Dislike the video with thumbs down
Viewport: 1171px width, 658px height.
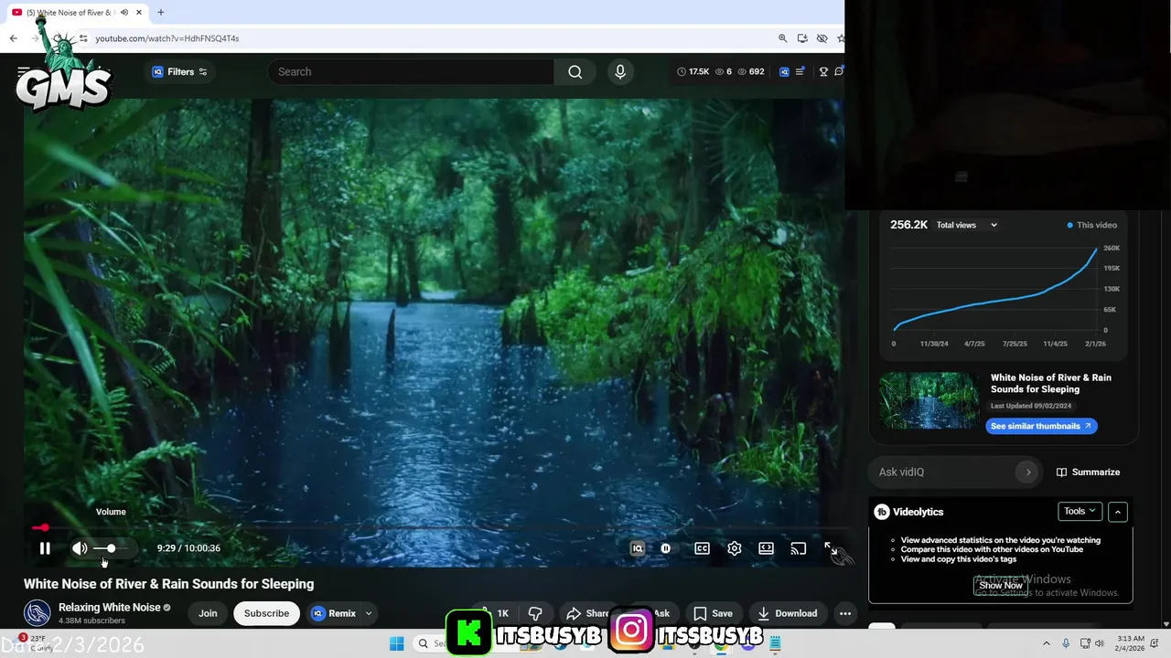(535, 613)
